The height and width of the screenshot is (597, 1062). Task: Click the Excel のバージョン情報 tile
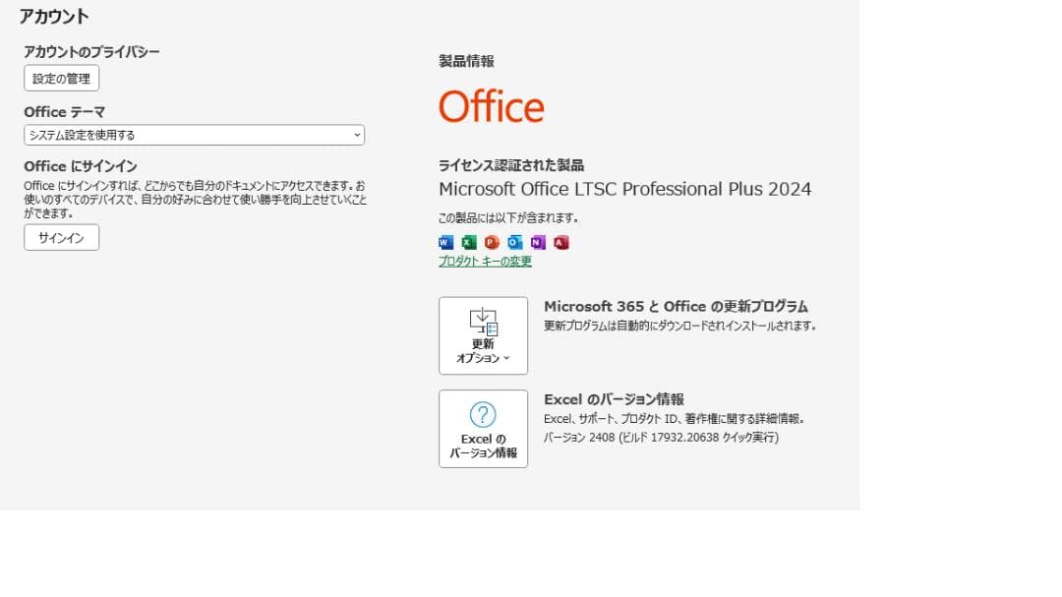(x=482, y=429)
